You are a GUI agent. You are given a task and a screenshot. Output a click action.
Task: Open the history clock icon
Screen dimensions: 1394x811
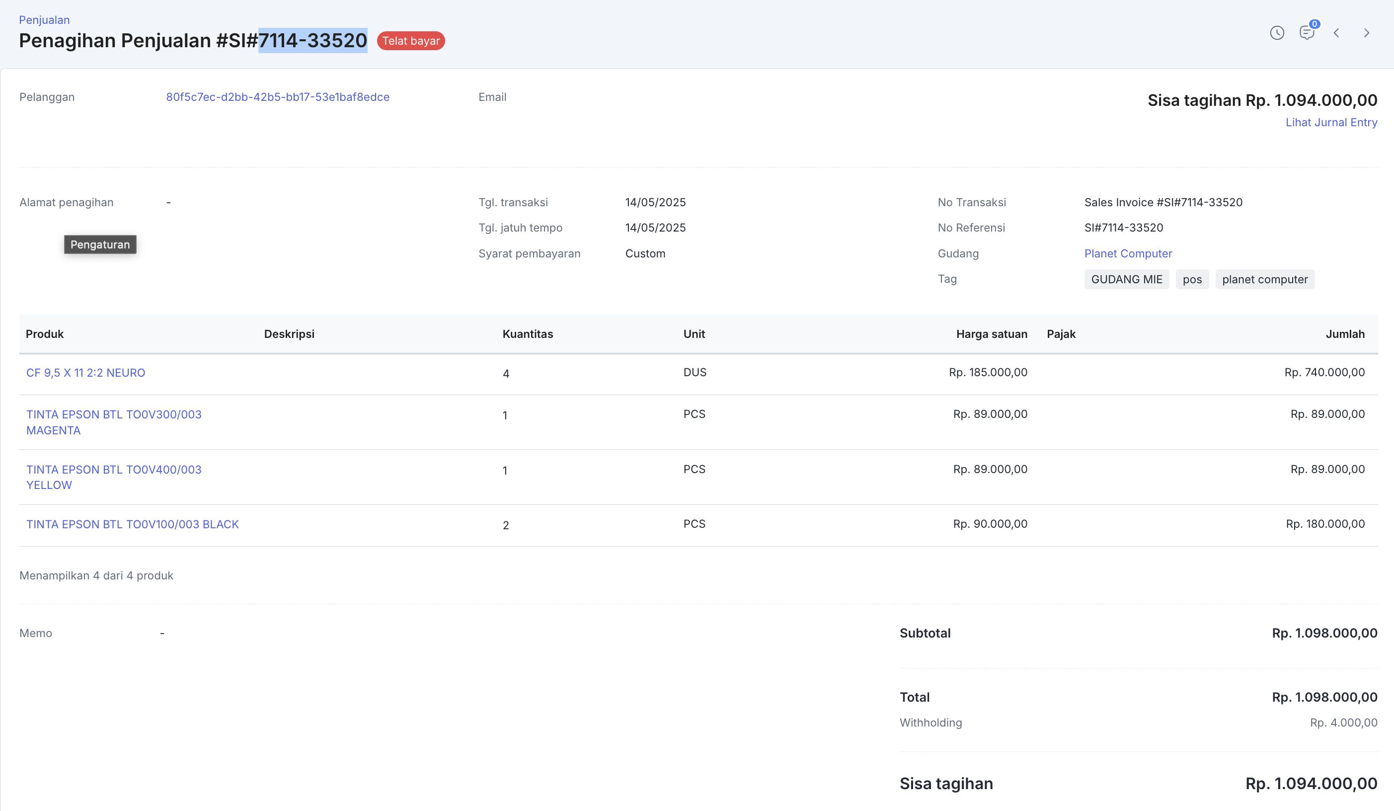pos(1277,33)
